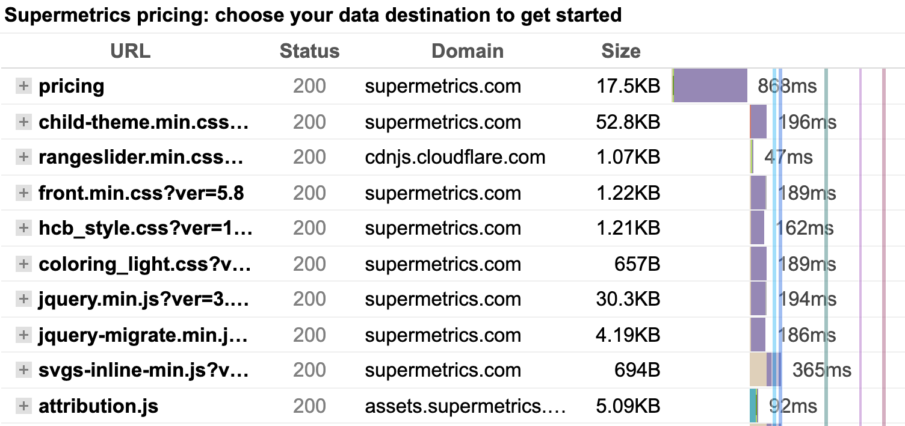
Task: Click the child-theme.min.css 196ms timing bar
Action: click(x=759, y=122)
